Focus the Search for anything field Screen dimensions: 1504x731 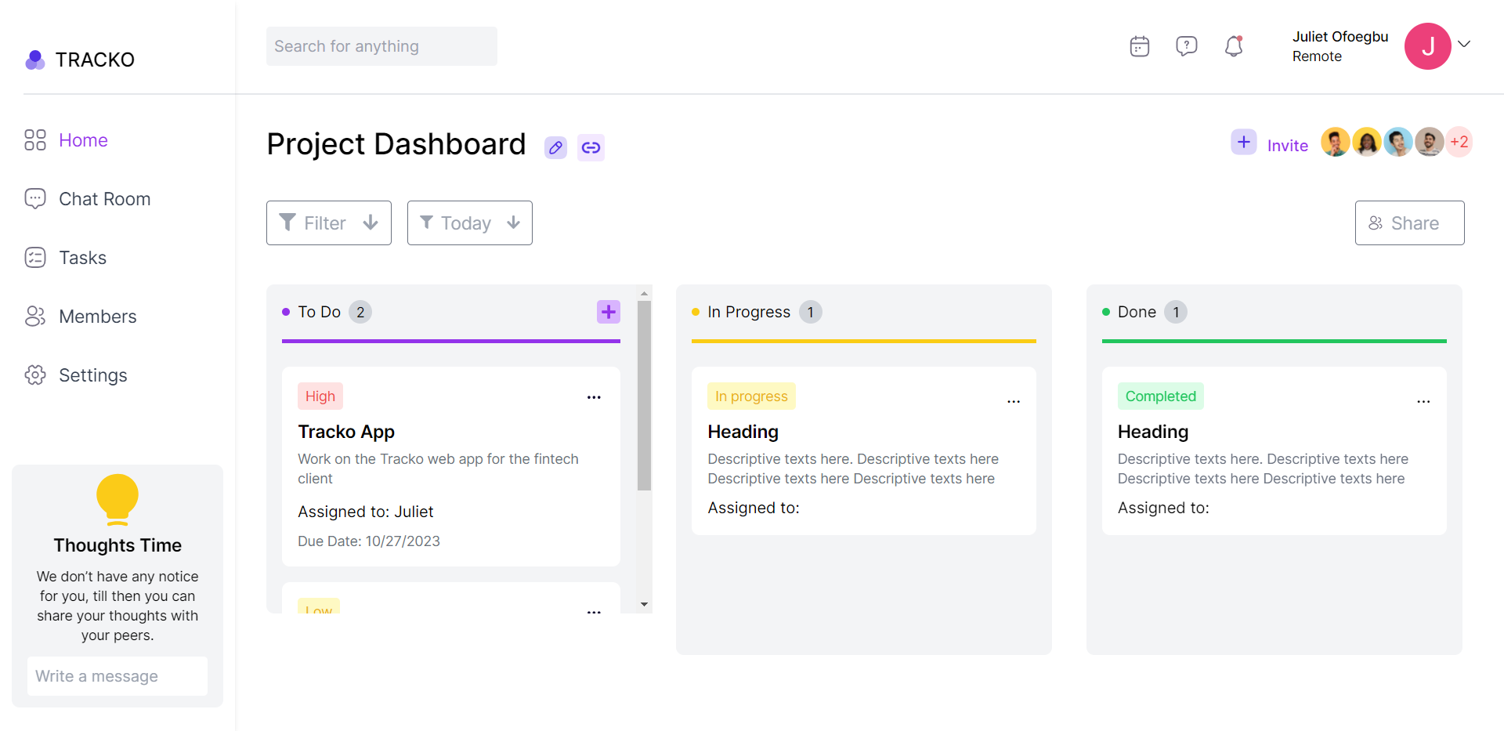381,46
